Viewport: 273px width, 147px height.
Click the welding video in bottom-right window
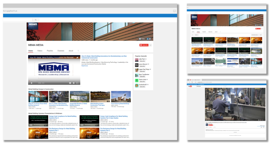[x=235, y=104]
